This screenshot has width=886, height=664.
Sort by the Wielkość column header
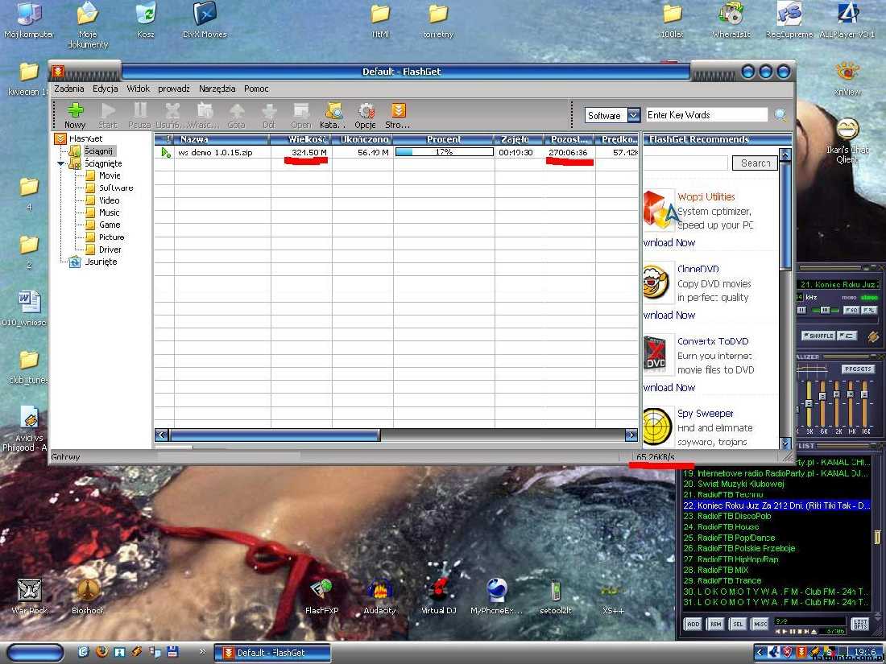[x=301, y=139]
